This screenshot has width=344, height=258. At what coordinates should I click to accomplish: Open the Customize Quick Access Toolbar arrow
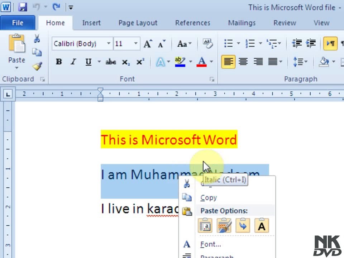point(71,8)
